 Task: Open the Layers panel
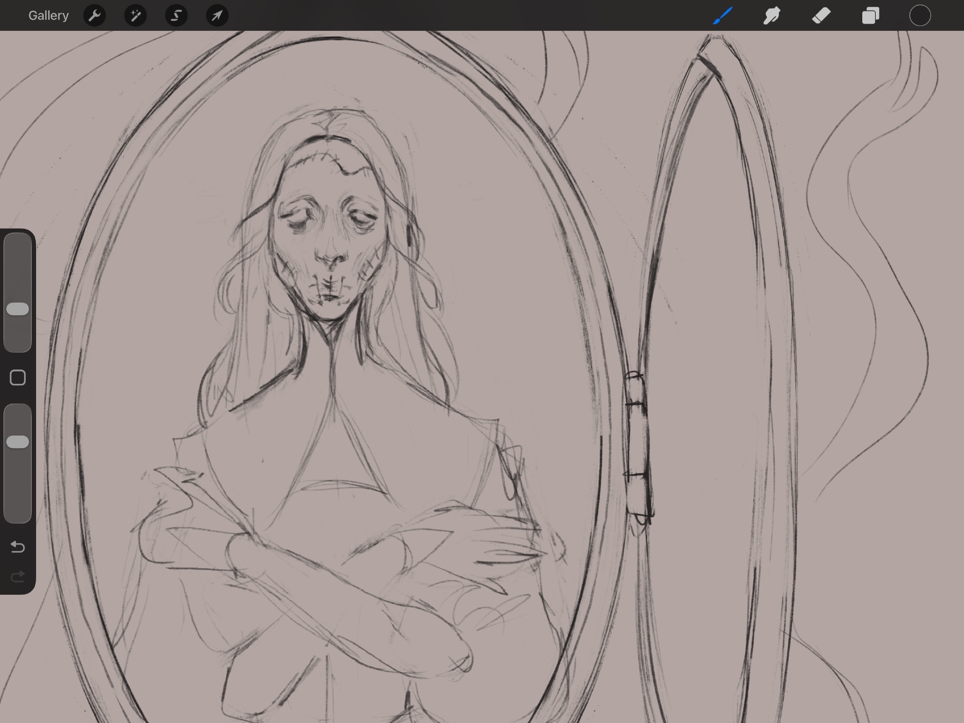(870, 16)
